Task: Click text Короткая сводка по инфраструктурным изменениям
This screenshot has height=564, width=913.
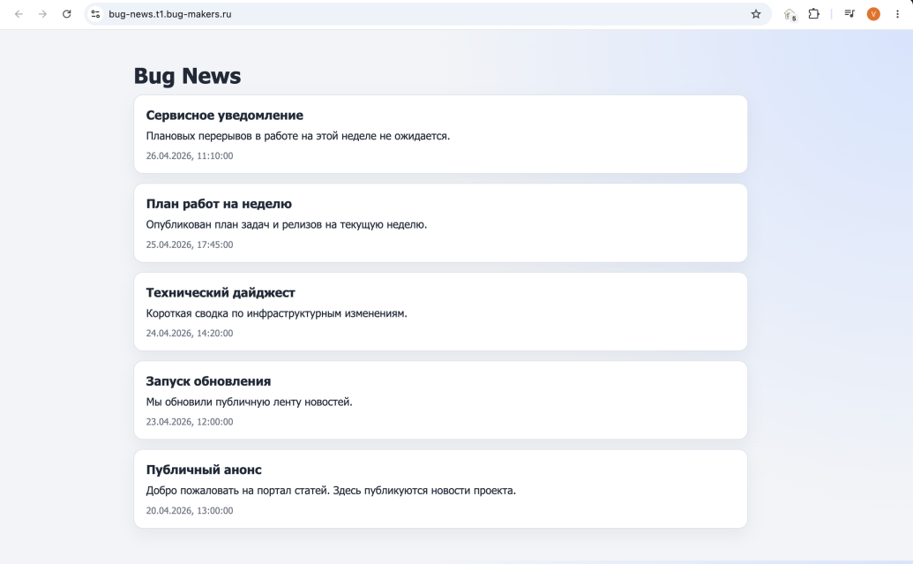Action: 277,313
